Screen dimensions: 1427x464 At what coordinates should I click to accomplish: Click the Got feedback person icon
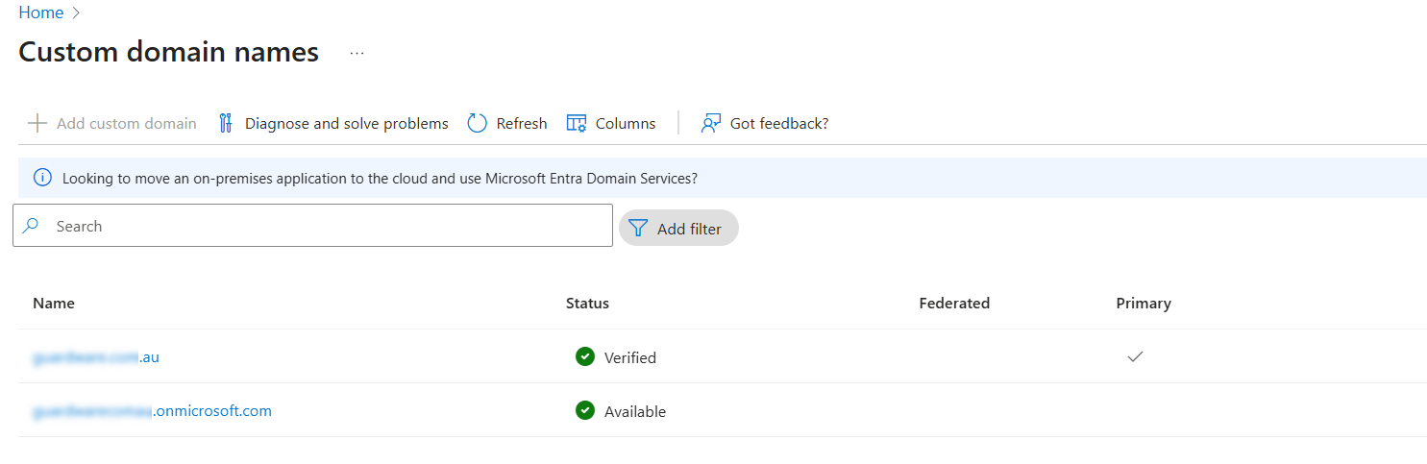coord(711,123)
